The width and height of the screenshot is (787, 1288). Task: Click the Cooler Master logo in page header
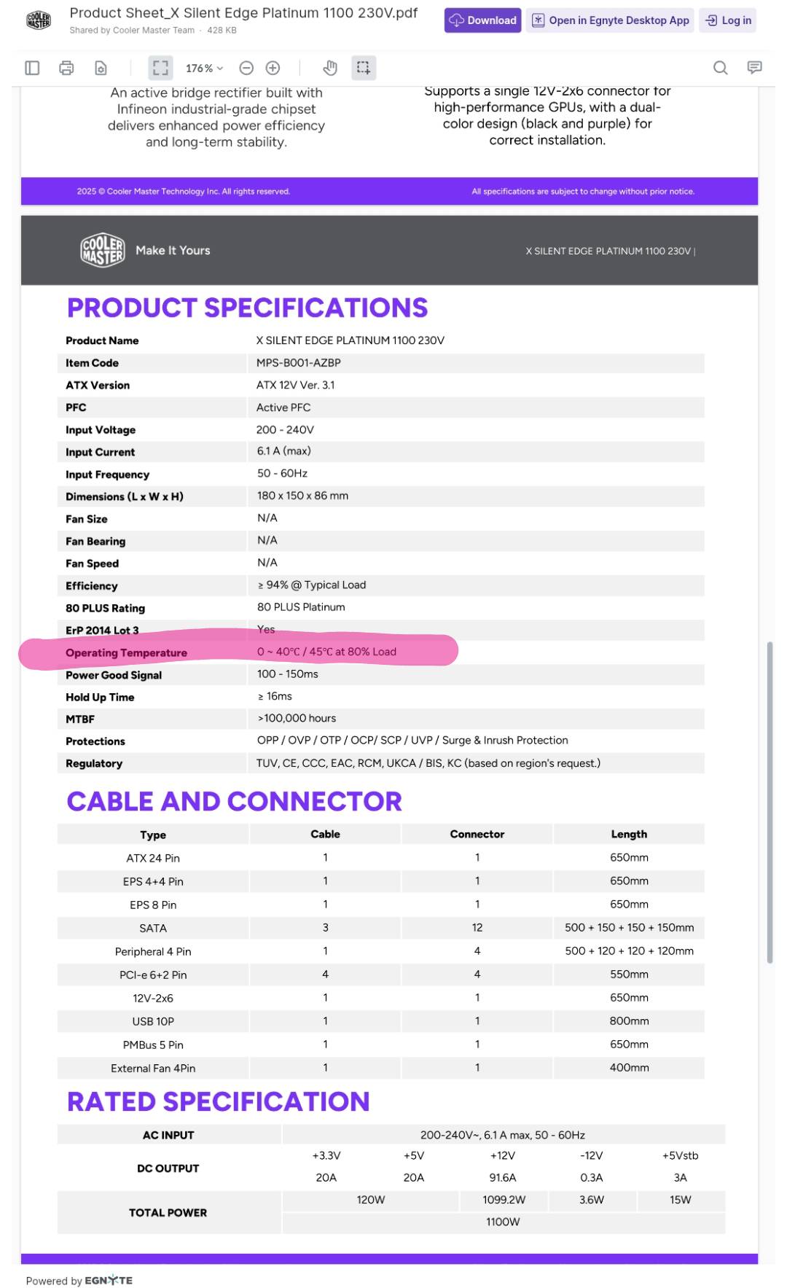pyautogui.click(x=103, y=250)
